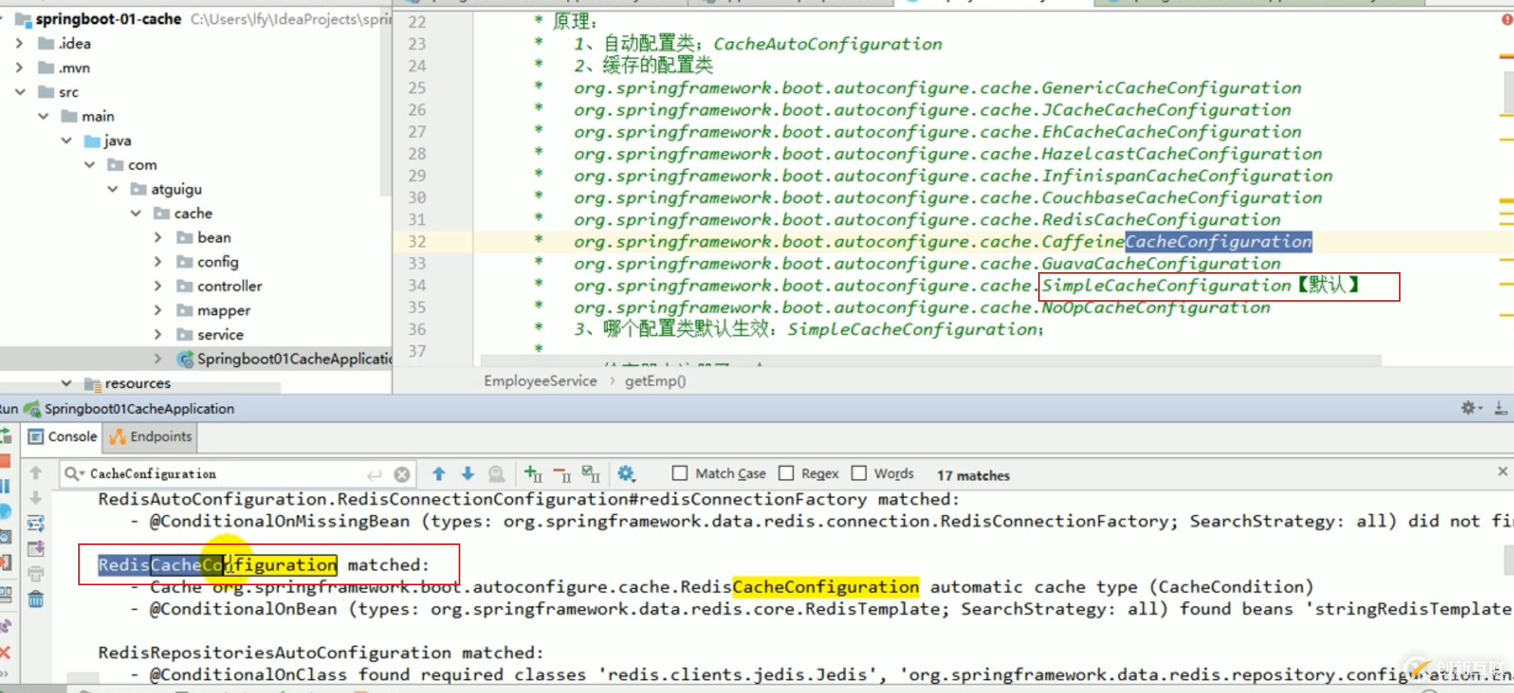Click the print console output icon
This screenshot has width=1514, height=693.
[x=35, y=574]
